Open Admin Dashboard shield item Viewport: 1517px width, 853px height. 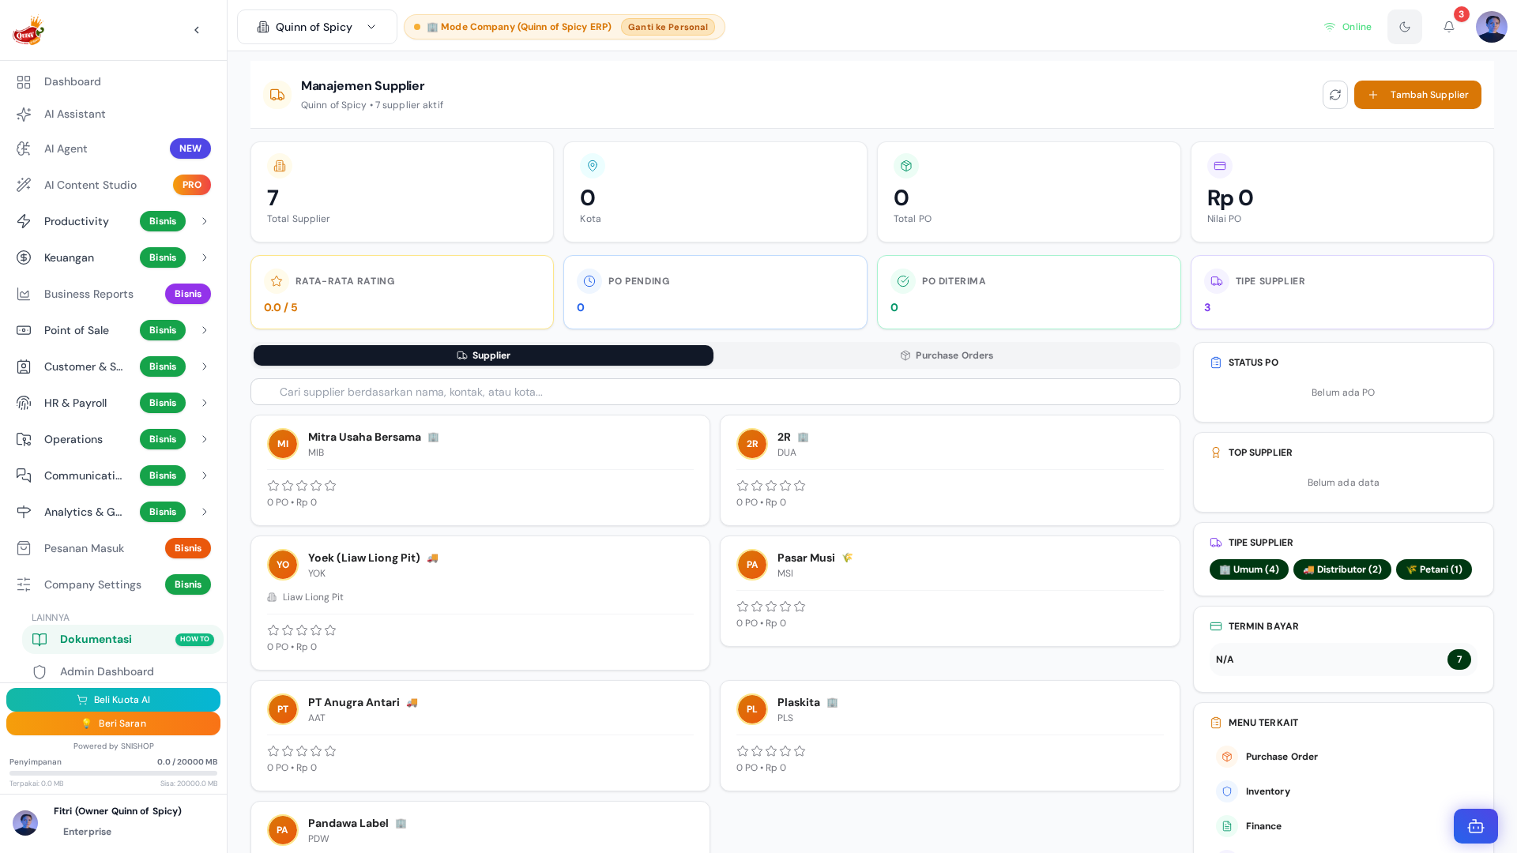[x=122, y=671]
